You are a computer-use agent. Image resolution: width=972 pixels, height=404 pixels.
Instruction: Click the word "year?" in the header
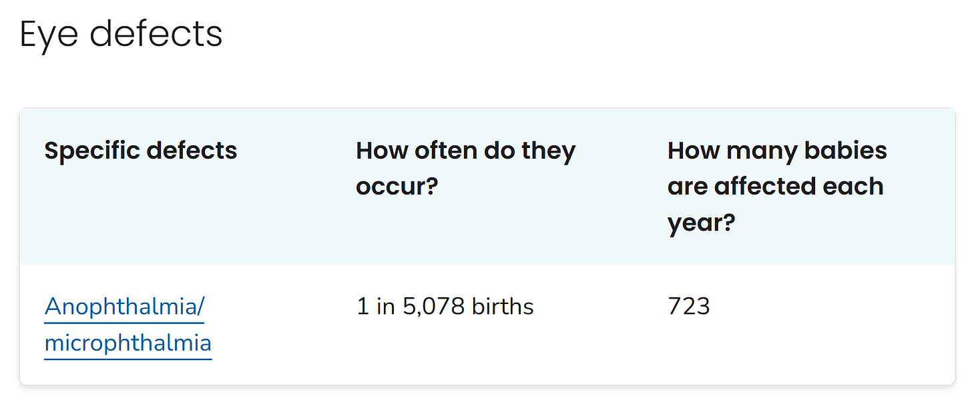[x=701, y=223]
